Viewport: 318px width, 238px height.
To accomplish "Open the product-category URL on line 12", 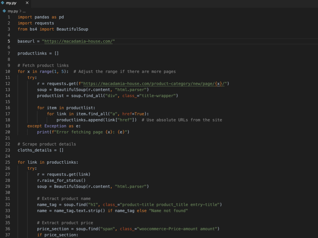I will click(154, 83).
